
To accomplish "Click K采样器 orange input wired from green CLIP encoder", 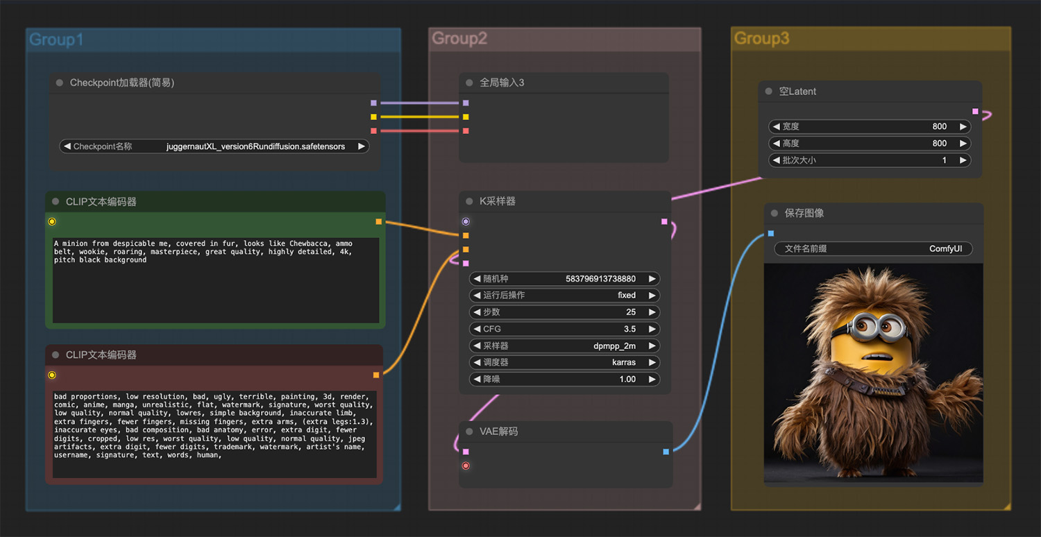I will (x=466, y=236).
